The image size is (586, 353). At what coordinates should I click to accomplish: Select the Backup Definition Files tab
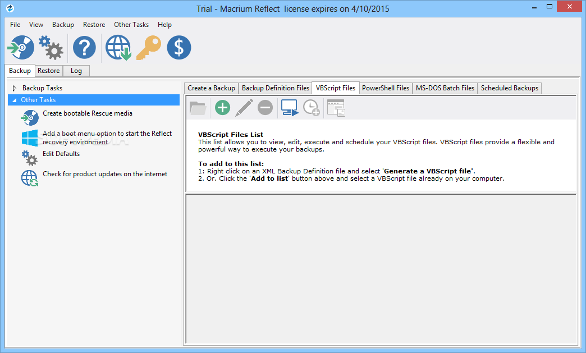coord(276,88)
